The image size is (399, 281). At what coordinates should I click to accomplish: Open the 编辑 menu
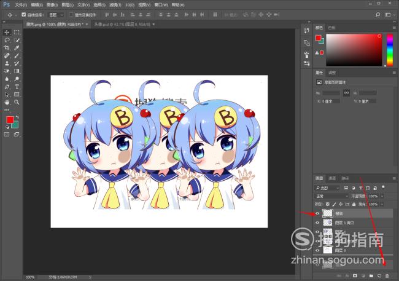[x=37, y=5]
